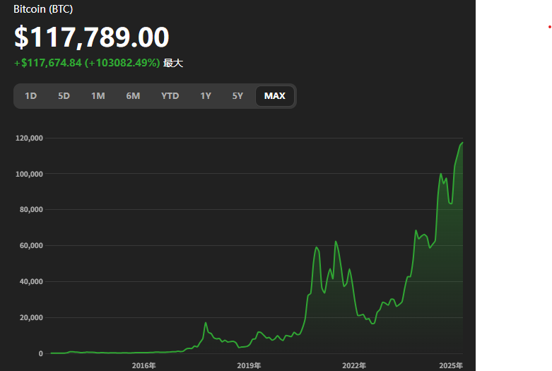
Task: Show the 6M price history
Action: click(x=133, y=96)
